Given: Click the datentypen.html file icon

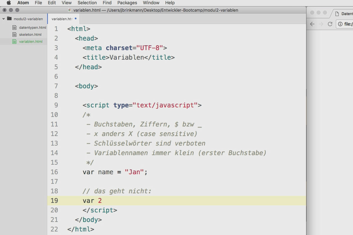Looking at the screenshot, I should pyautogui.click(x=14, y=28).
